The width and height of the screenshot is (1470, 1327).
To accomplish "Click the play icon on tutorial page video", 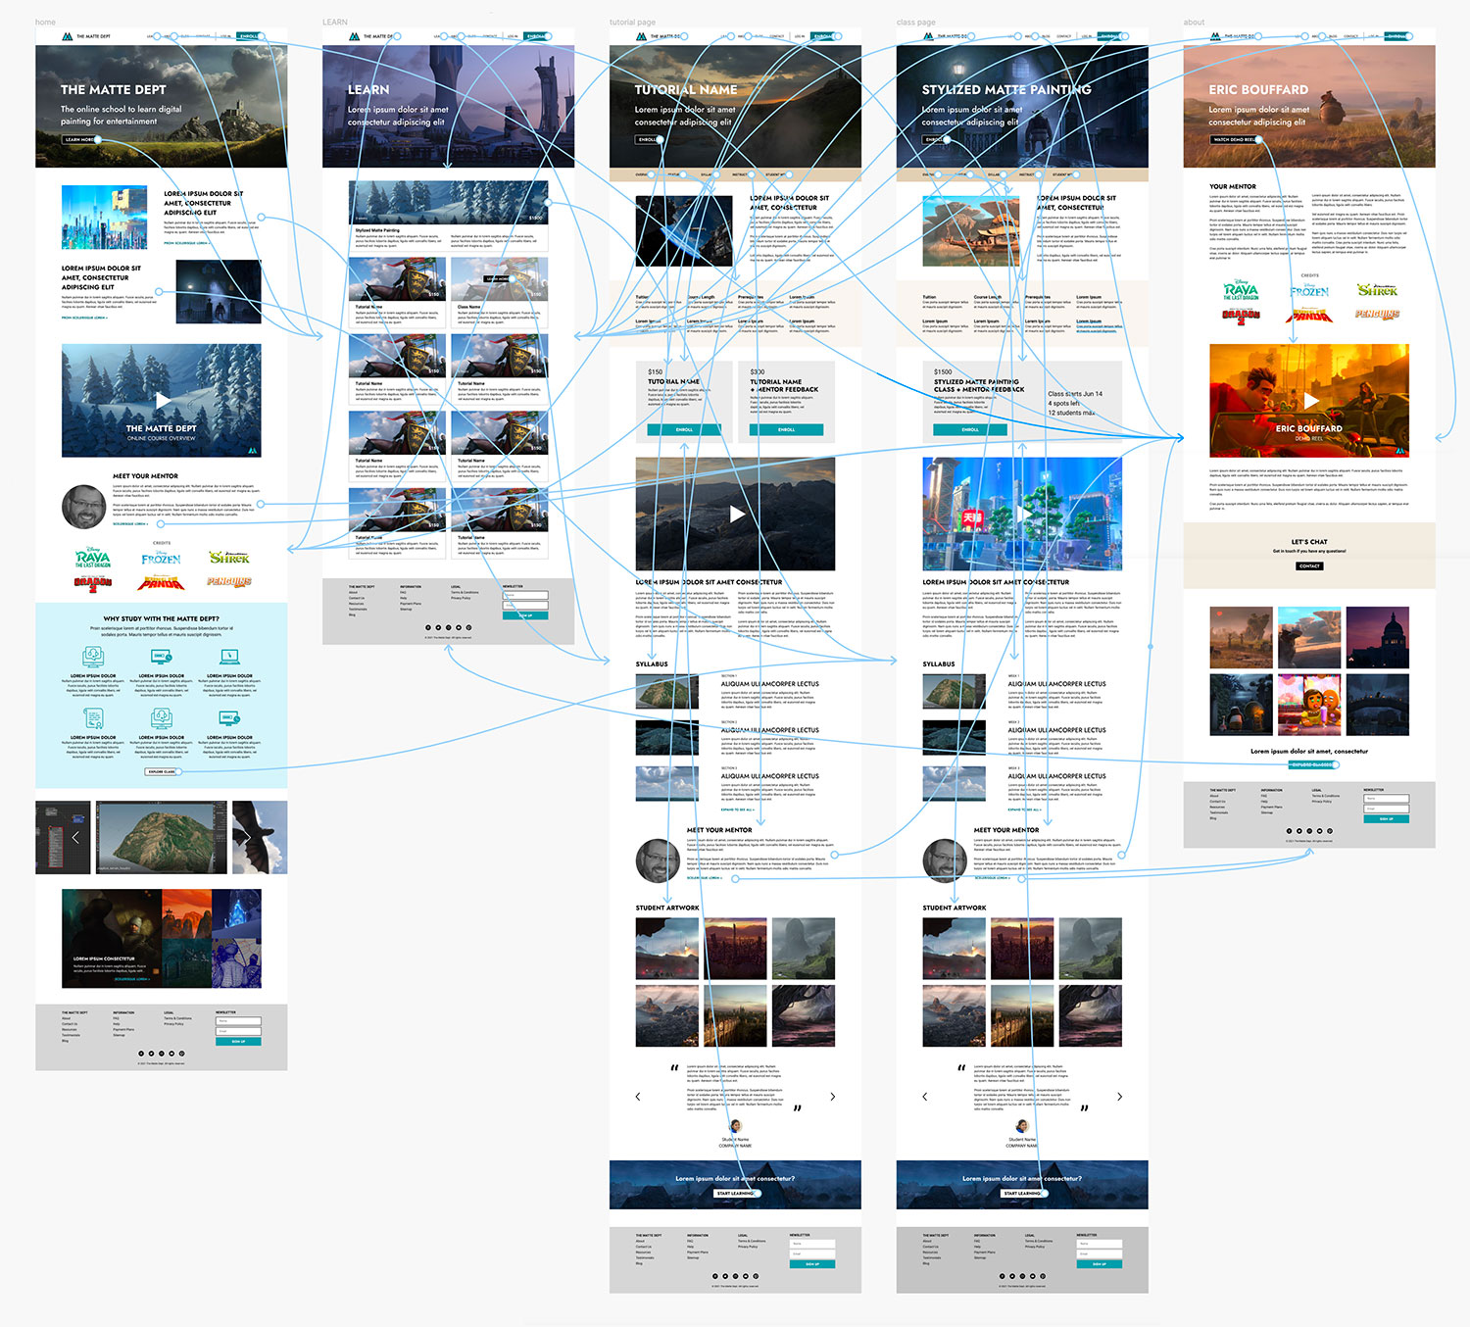I will click(736, 514).
